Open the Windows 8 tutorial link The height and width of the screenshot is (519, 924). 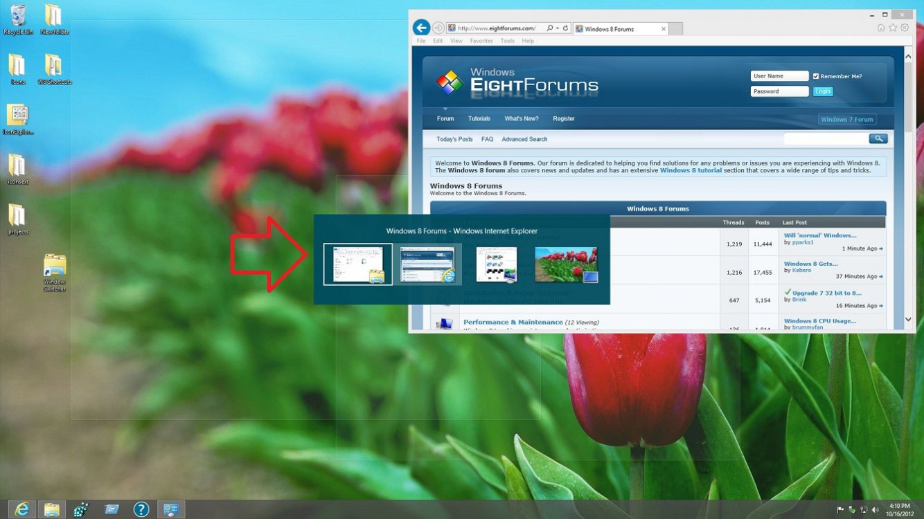(x=691, y=170)
